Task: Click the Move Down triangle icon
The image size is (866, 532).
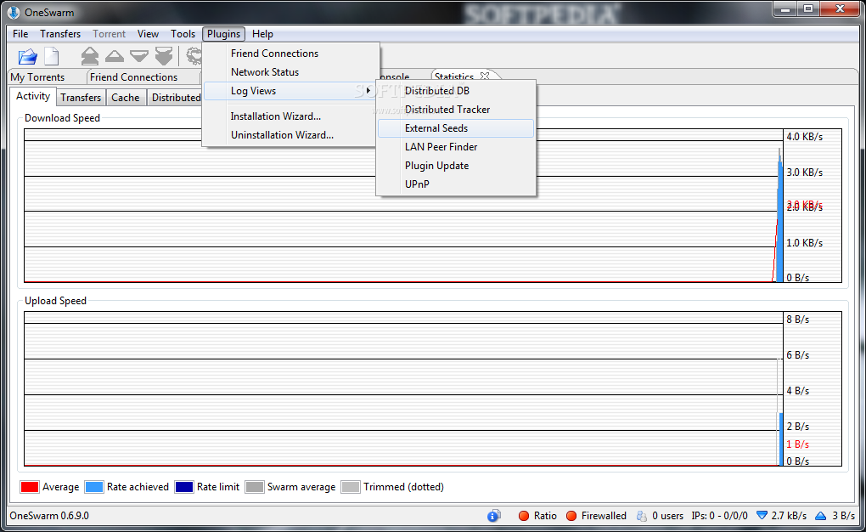Action: click(x=139, y=56)
